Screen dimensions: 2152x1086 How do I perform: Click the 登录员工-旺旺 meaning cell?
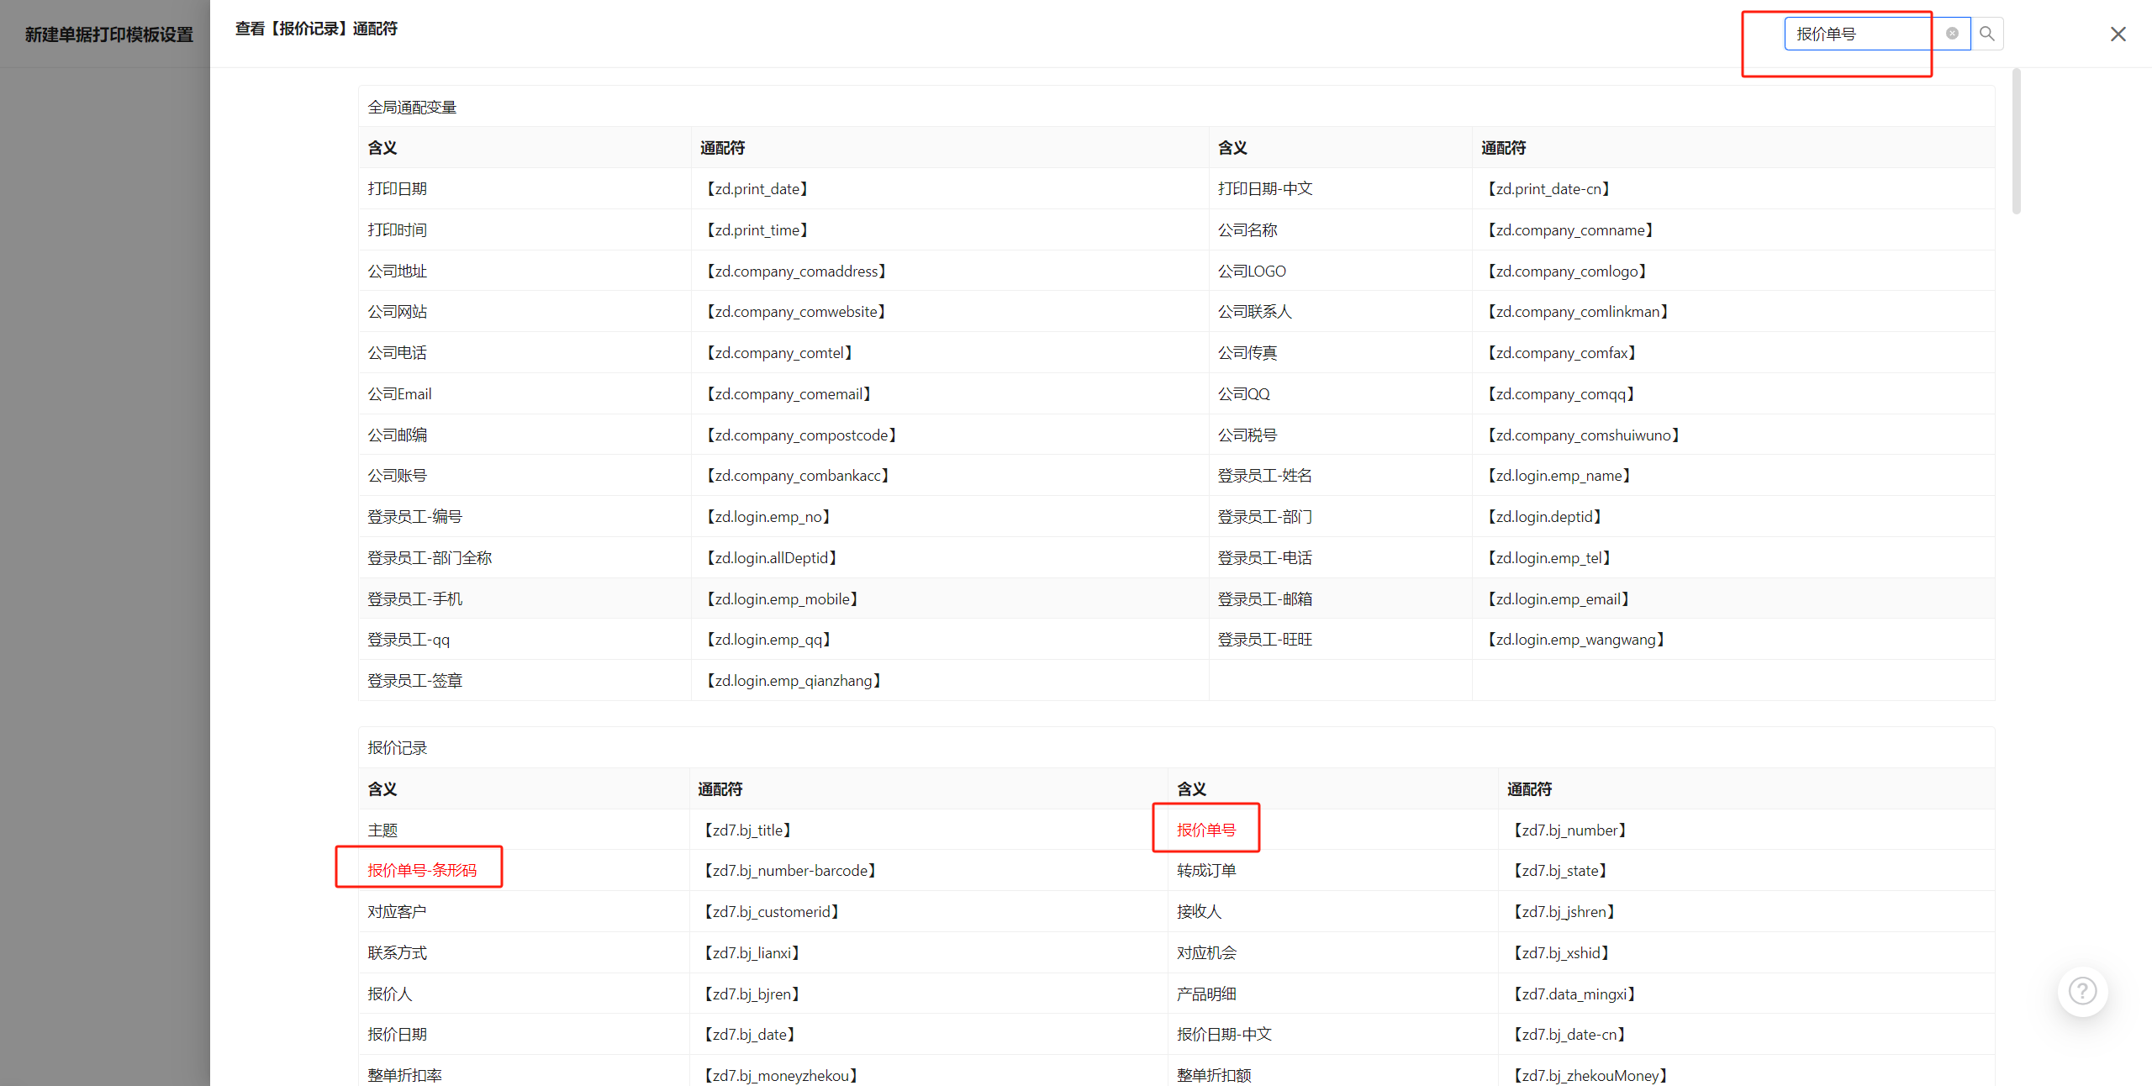click(x=1264, y=640)
